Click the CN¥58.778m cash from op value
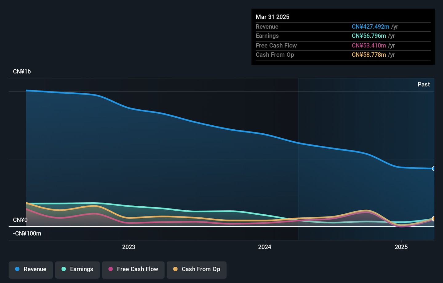This screenshot has height=283, width=443. coord(369,55)
